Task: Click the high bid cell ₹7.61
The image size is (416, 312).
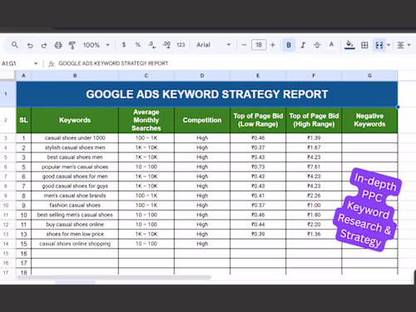Action: [x=314, y=166]
